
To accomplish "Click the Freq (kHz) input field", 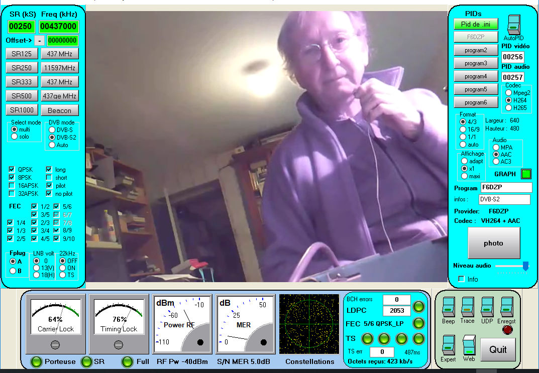I will click(58, 27).
